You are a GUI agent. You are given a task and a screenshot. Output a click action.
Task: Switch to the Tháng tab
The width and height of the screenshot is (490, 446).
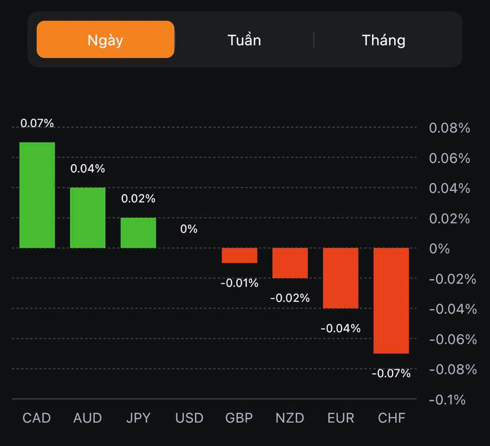pos(383,40)
